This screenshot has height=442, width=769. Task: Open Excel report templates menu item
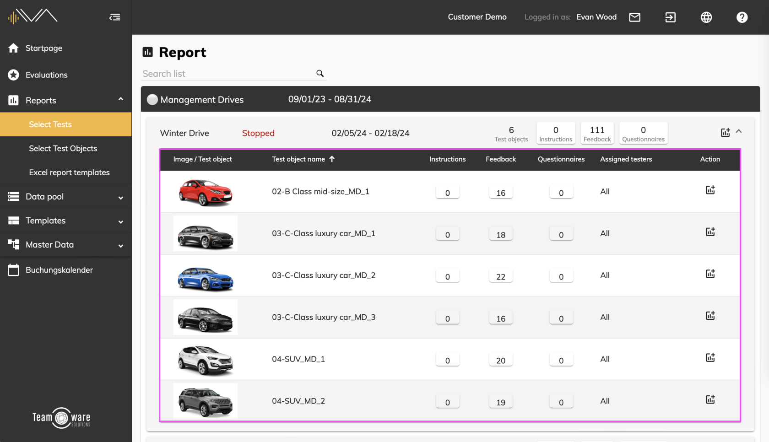coord(66,172)
